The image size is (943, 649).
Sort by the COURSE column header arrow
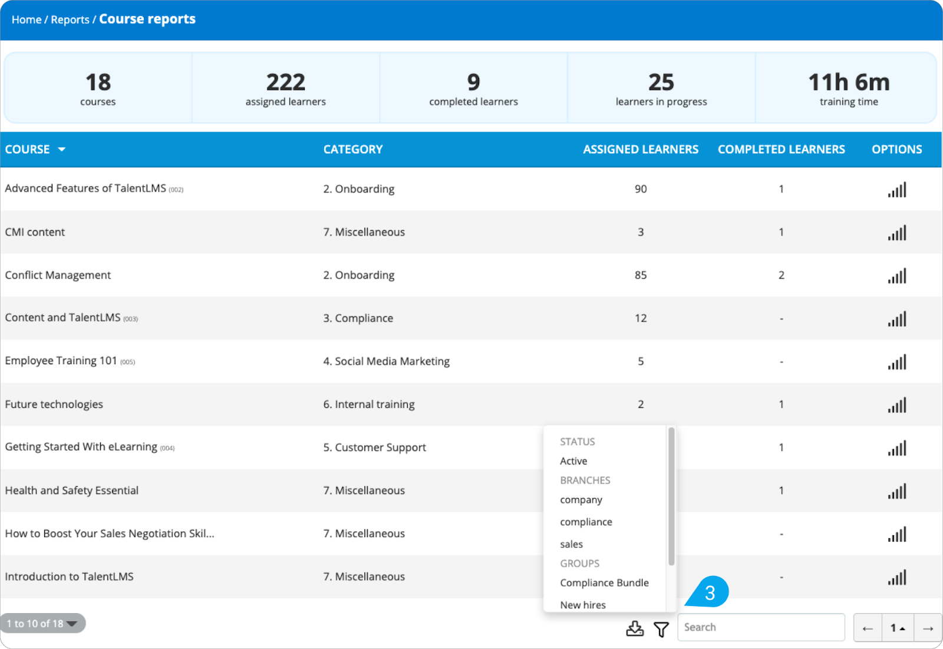61,150
